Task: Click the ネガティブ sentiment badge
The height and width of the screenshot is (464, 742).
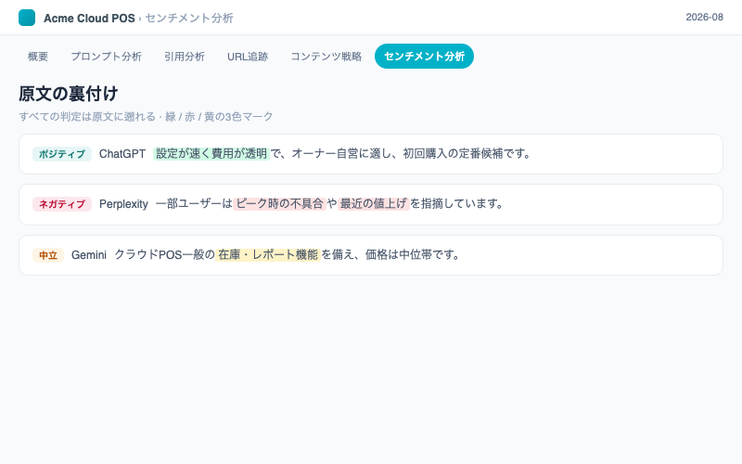Action: coord(62,204)
